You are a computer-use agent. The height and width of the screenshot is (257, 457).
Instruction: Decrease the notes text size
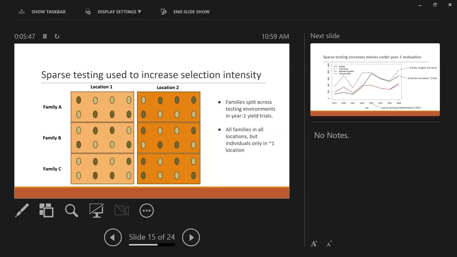coord(329,244)
